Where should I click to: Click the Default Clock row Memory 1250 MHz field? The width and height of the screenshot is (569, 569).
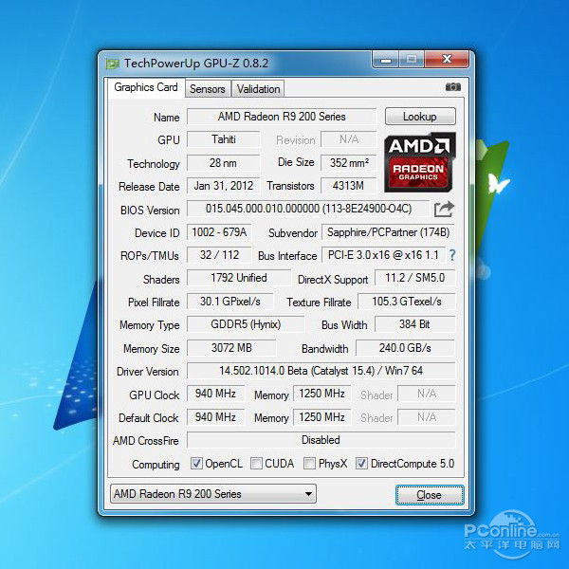(x=321, y=417)
